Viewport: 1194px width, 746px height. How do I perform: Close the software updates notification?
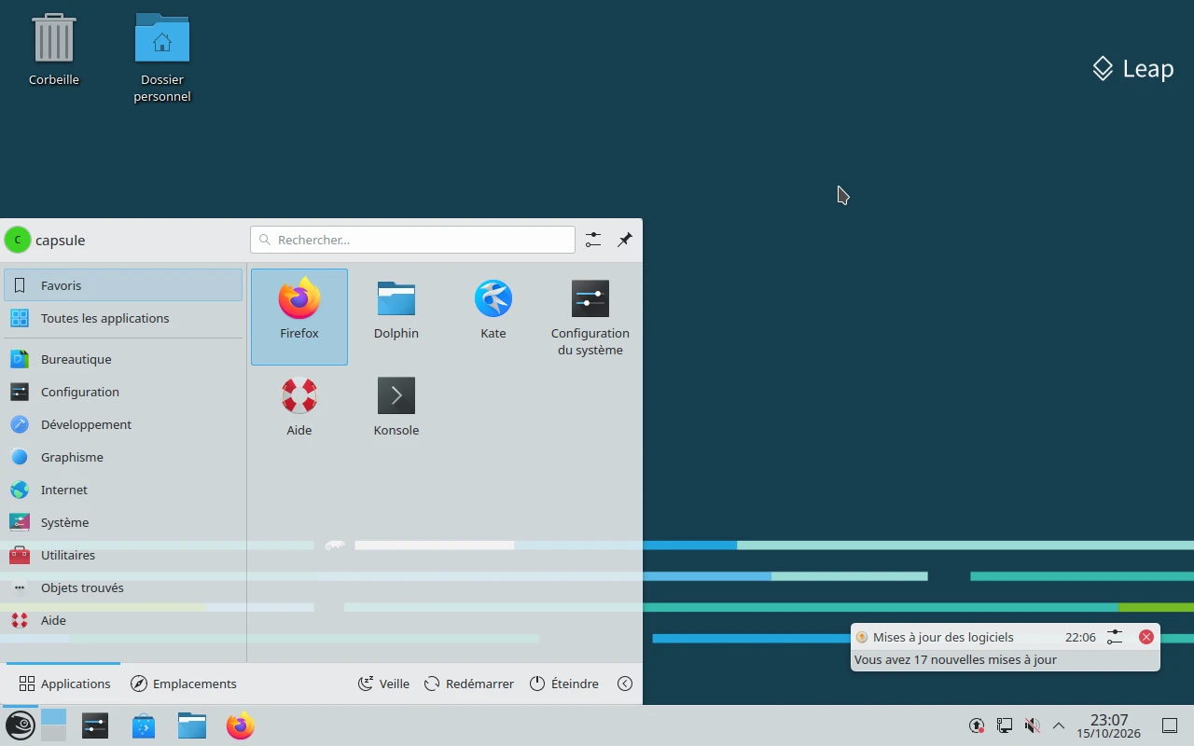(x=1146, y=637)
